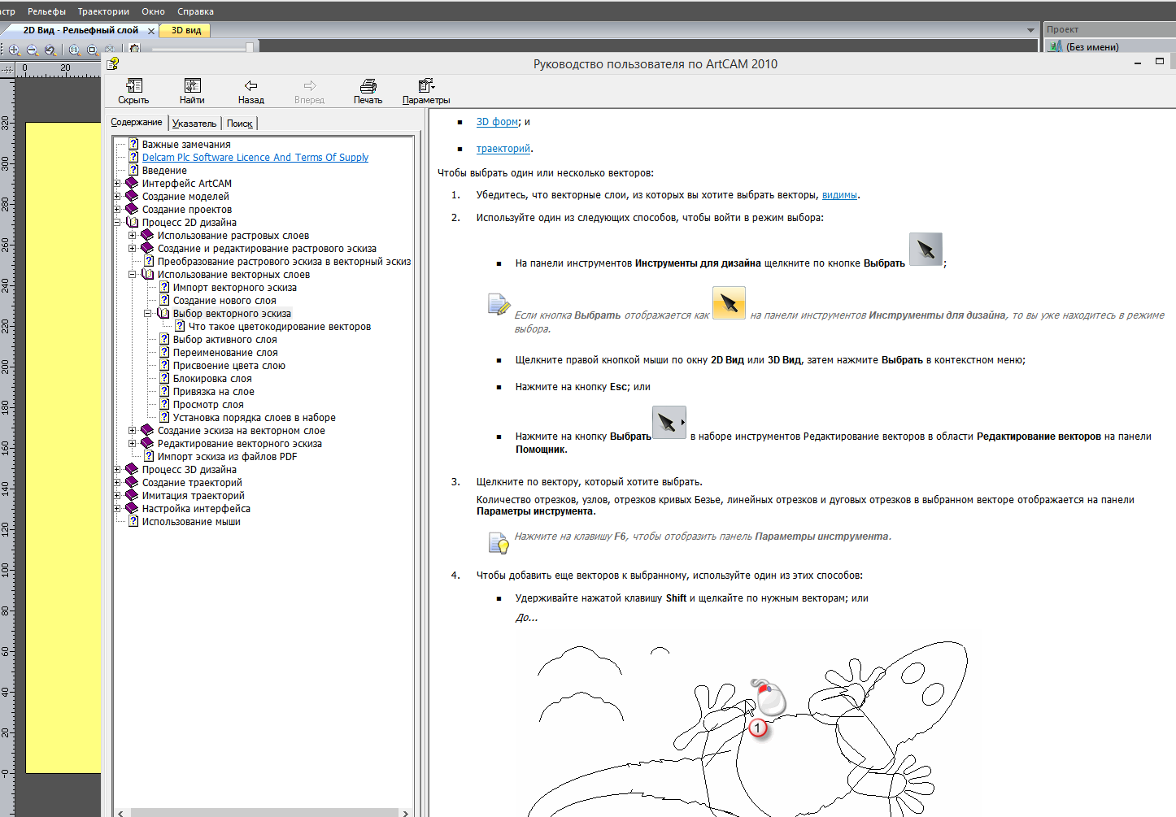Expand the Интерфейс ArtCAM tree node
The image size is (1176, 817).
click(117, 183)
